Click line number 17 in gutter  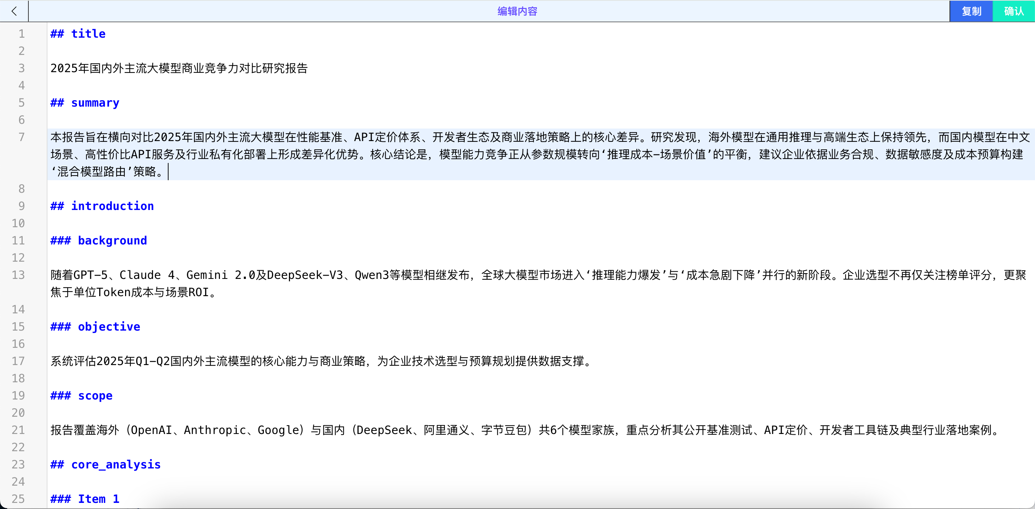point(18,361)
